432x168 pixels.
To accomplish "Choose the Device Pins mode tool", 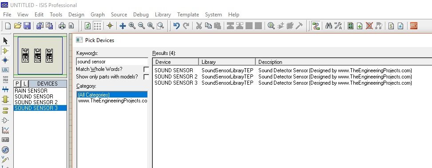I will [x=5, y=120].
